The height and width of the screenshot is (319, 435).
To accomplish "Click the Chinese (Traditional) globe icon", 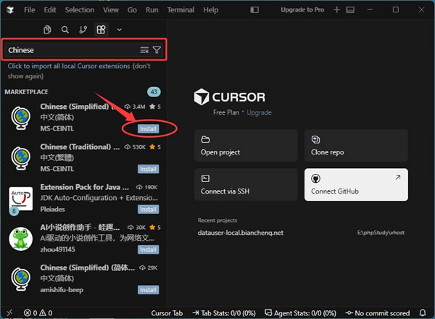I will point(21,158).
